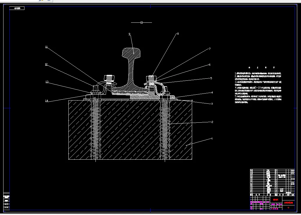Select part balloon number 4
The width and height of the screenshot is (301, 215).
pos(212,92)
